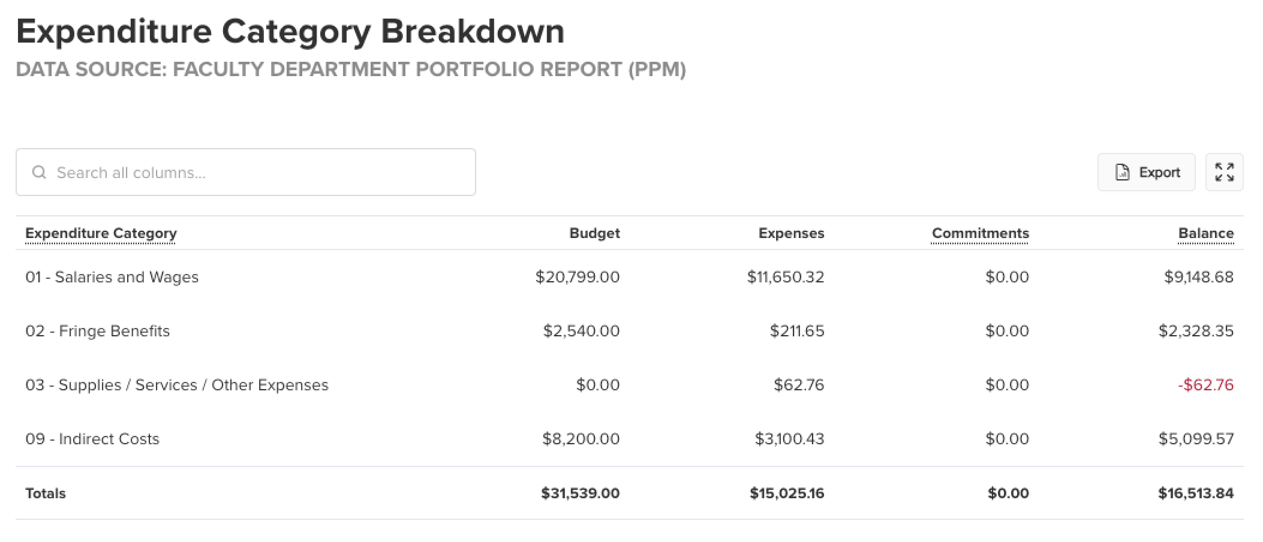Click the Export button
Screen dimensions: 1263x542
tap(1145, 172)
